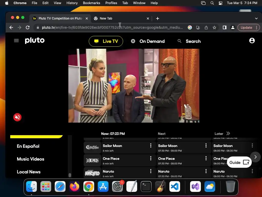This screenshot has height=197, width=262.
Task: Open Firefox from the Dock
Action: coord(74,186)
